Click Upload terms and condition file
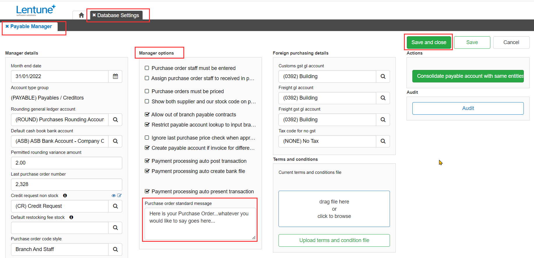The width and height of the screenshot is (534, 258). tap(334, 240)
